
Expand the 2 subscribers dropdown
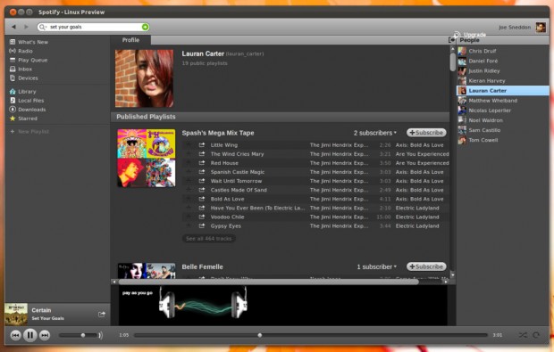point(375,133)
